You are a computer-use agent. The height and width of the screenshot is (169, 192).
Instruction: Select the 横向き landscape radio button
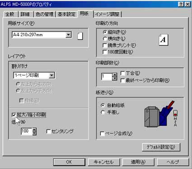[x=105, y=39]
